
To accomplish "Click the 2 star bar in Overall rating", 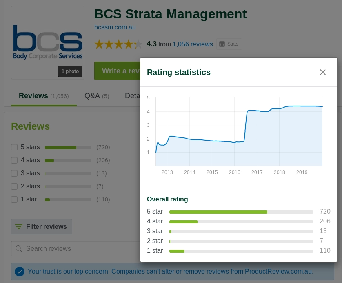I will point(241,241).
